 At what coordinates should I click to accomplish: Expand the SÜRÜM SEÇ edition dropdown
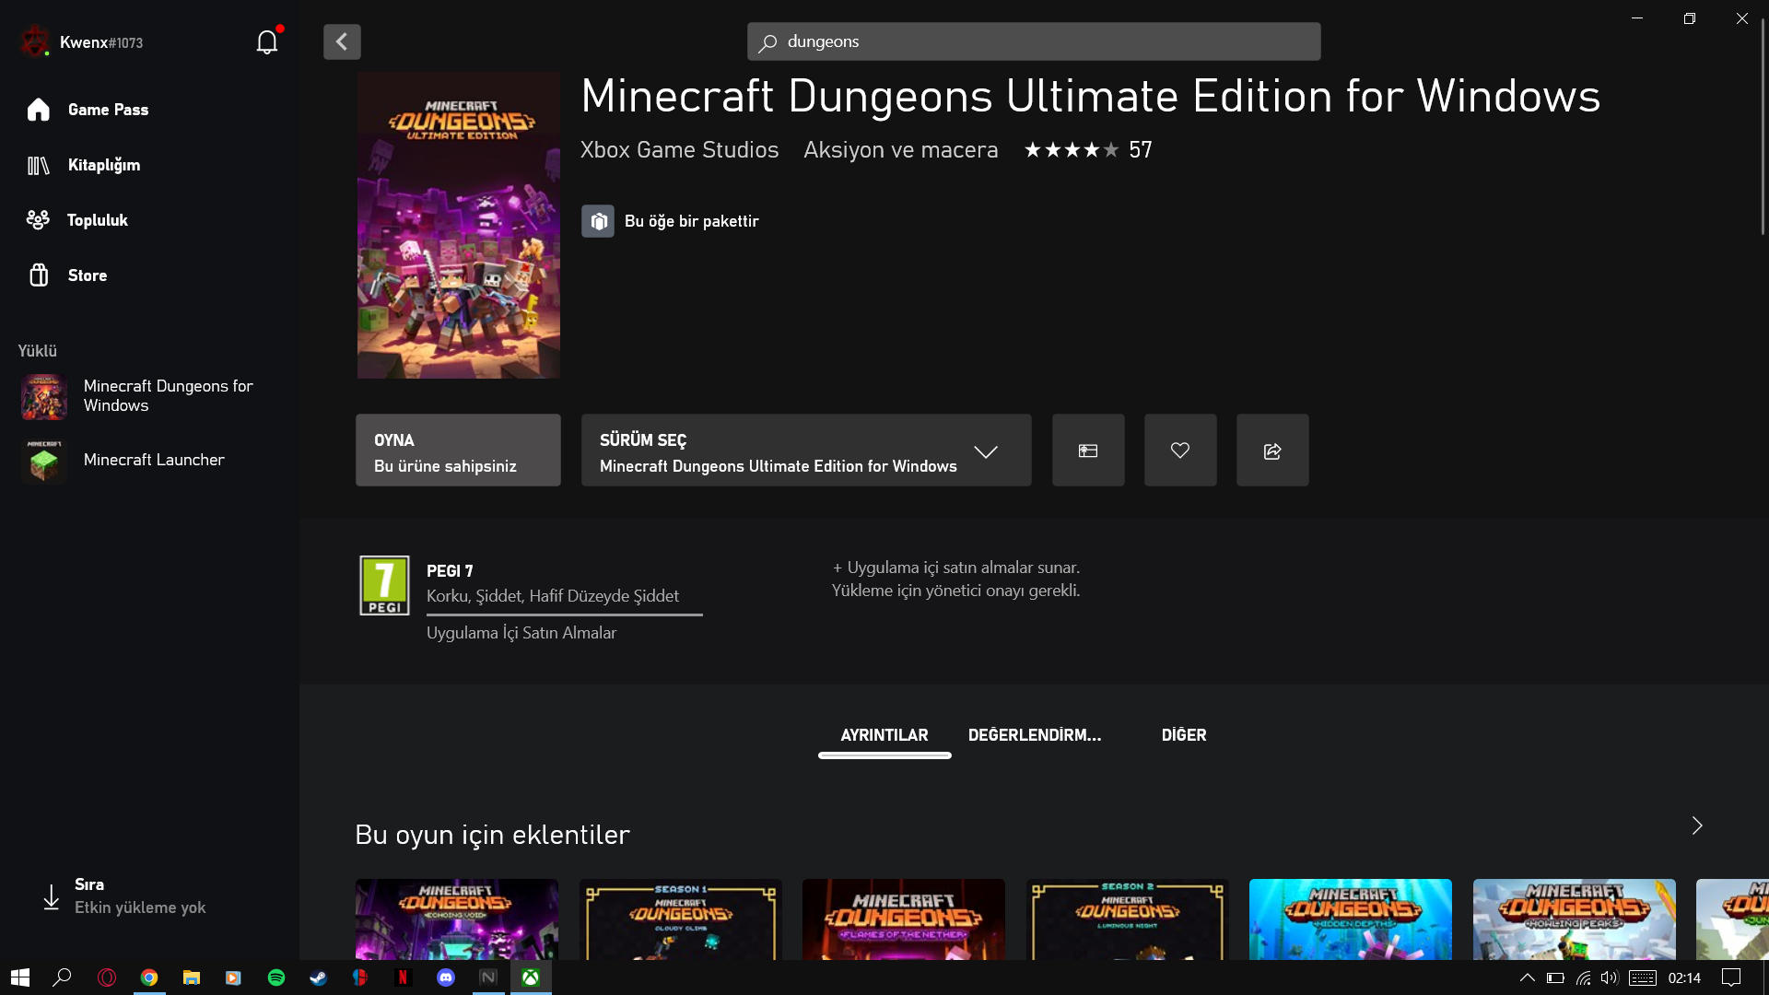pyautogui.click(x=805, y=451)
